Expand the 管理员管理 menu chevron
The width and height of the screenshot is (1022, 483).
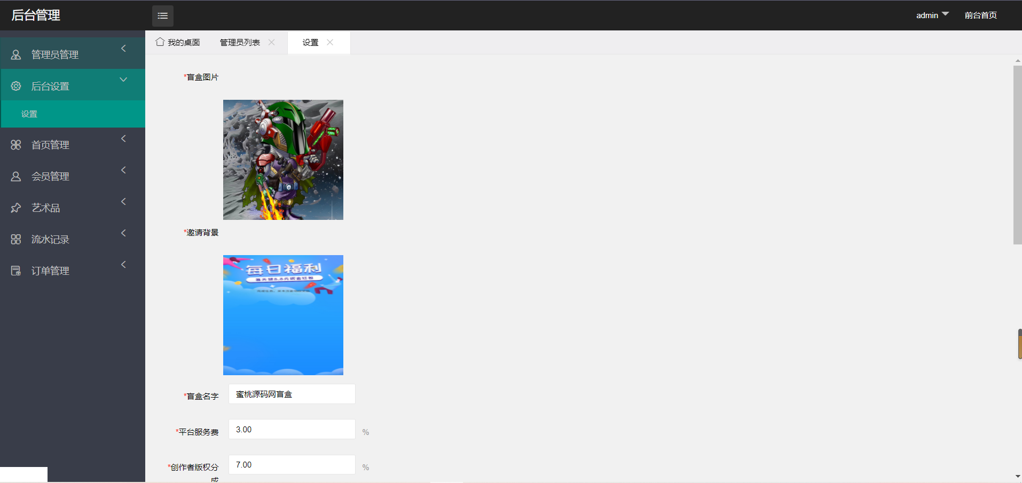(123, 49)
